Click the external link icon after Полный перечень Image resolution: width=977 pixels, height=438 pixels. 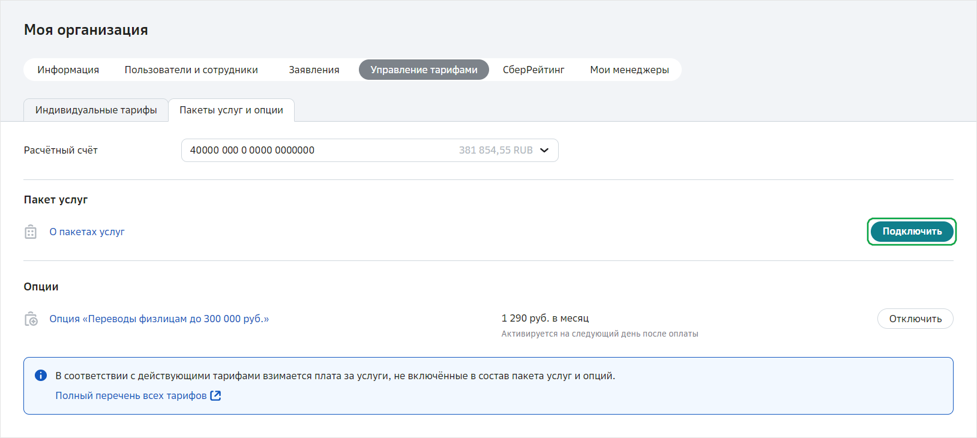pos(215,395)
